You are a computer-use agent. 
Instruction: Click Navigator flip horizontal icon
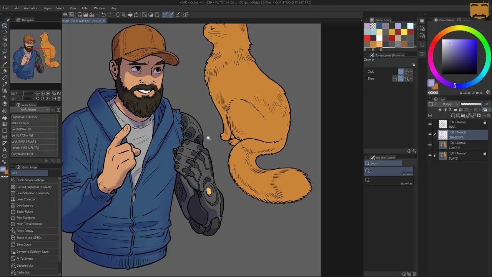point(54,98)
